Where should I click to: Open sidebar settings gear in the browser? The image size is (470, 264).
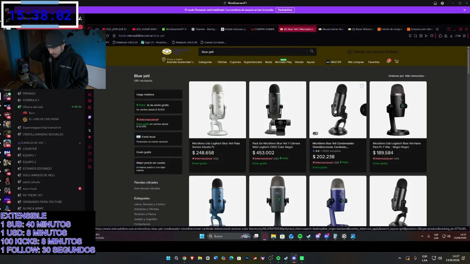coord(90,167)
